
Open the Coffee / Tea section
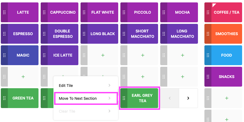pyautogui.click(x=227, y=12)
